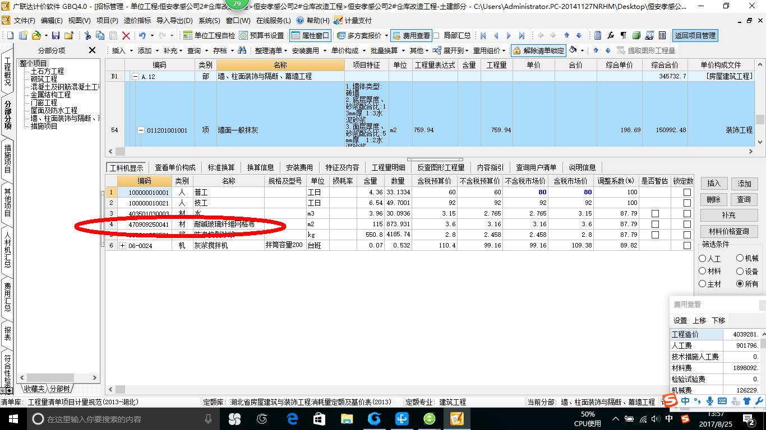Open the 单价构成 dropdown in toolbar

pyautogui.click(x=348, y=50)
